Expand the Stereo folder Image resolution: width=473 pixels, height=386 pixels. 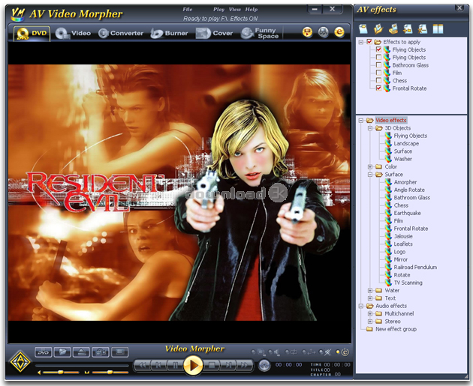click(370, 322)
